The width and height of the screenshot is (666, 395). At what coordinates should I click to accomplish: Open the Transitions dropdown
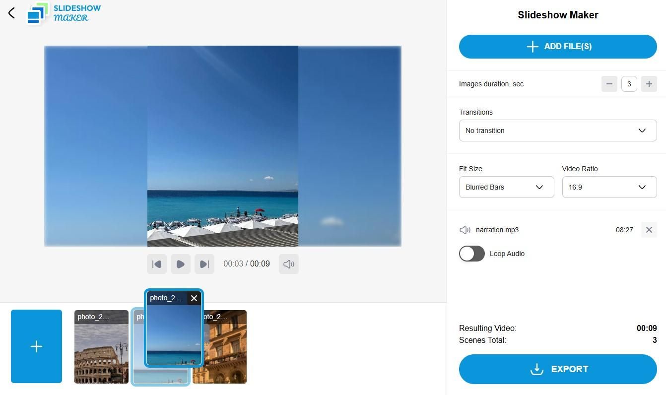558,131
